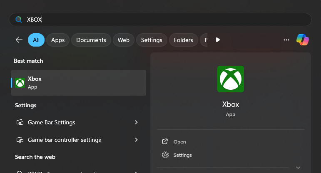The image size is (321, 173).
Task: Click the Xbox app icon in Best match
Action: [x=20, y=83]
